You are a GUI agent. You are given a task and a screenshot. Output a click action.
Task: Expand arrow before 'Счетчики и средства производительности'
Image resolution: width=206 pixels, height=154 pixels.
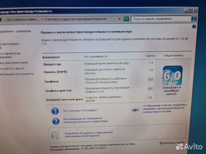tap(43, 19)
